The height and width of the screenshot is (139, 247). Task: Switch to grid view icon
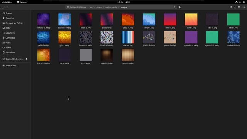[x=231, y=7]
